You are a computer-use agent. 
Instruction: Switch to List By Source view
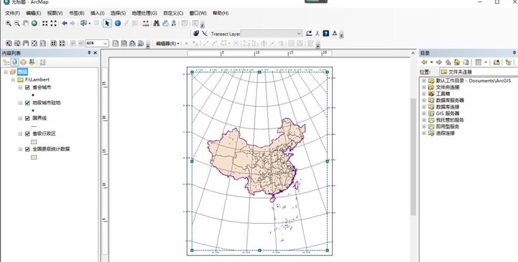point(14,62)
